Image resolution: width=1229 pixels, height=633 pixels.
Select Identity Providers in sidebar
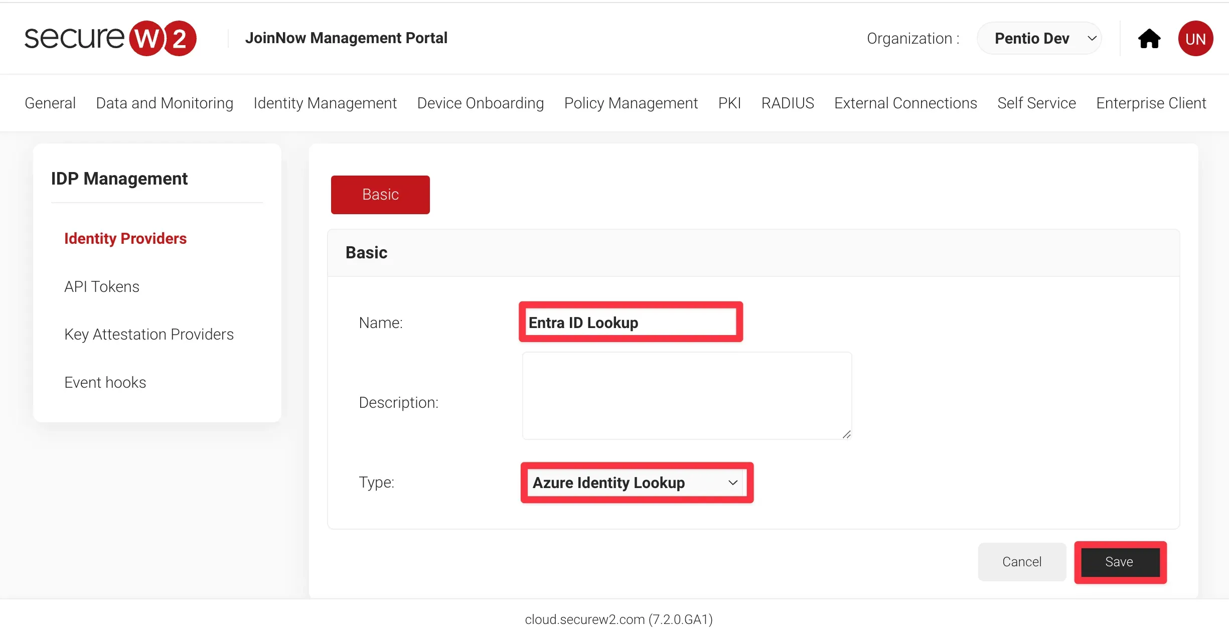pyautogui.click(x=125, y=238)
